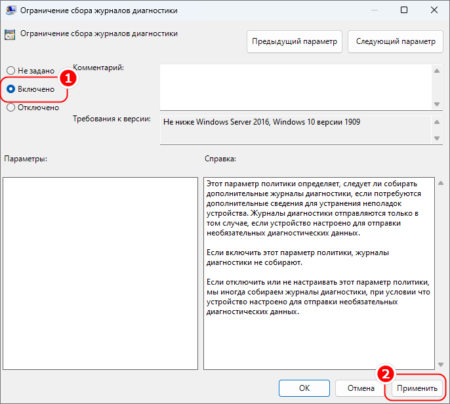Click the text "Не ниже Windows Server 2016"
The width and height of the screenshot is (450, 404).
click(216, 122)
